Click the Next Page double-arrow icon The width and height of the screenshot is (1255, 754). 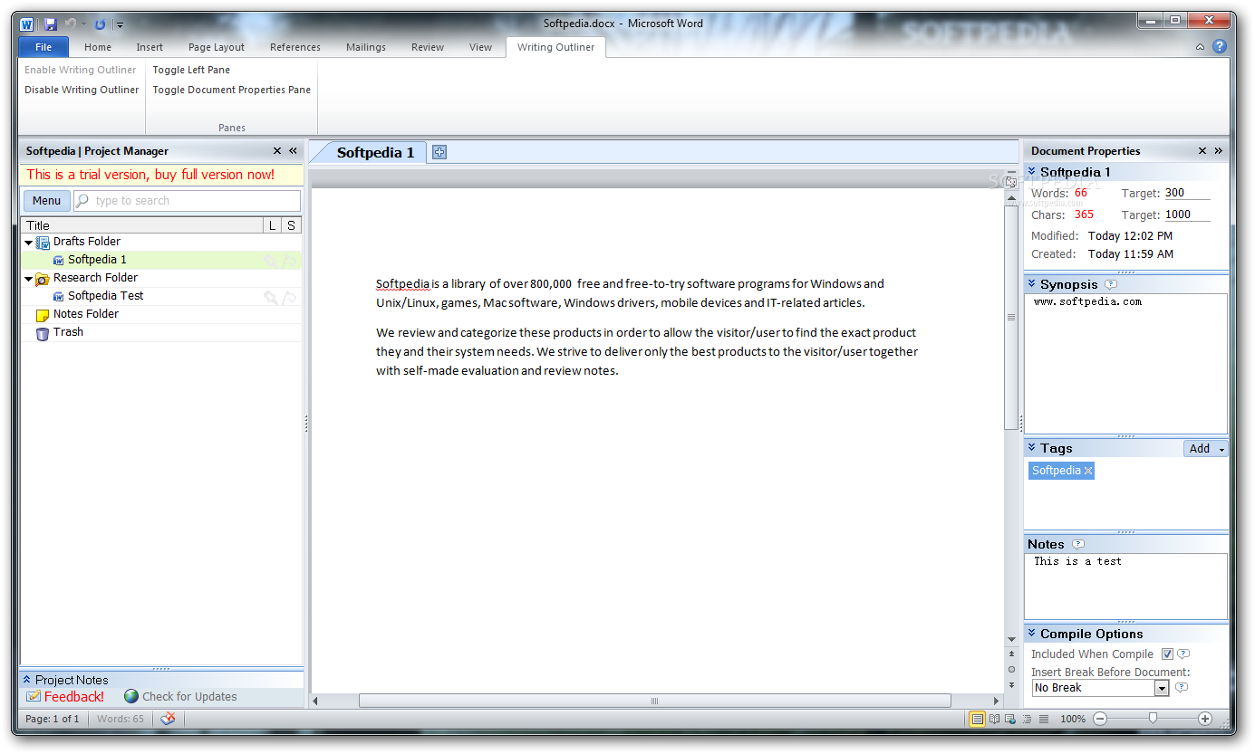coord(1011,686)
